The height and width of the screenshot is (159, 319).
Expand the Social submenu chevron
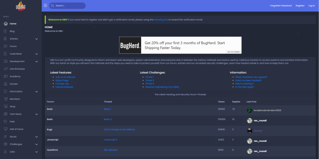point(37,137)
